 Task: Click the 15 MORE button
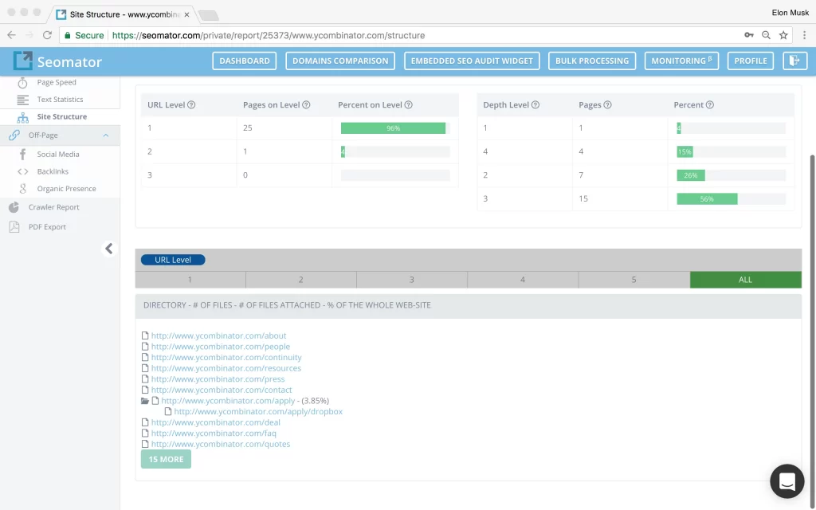[166, 459]
